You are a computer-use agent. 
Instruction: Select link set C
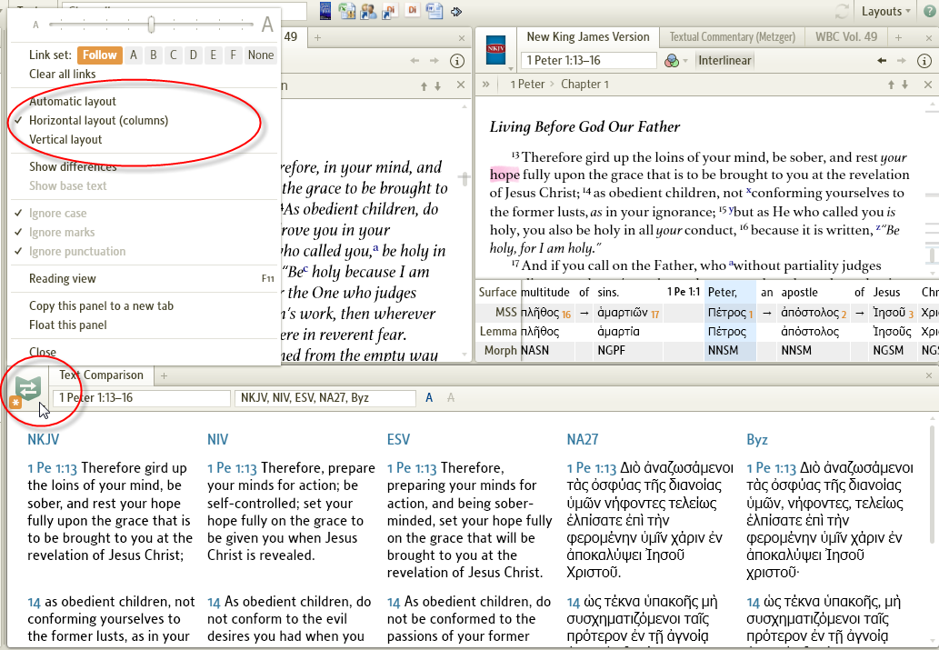point(173,55)
